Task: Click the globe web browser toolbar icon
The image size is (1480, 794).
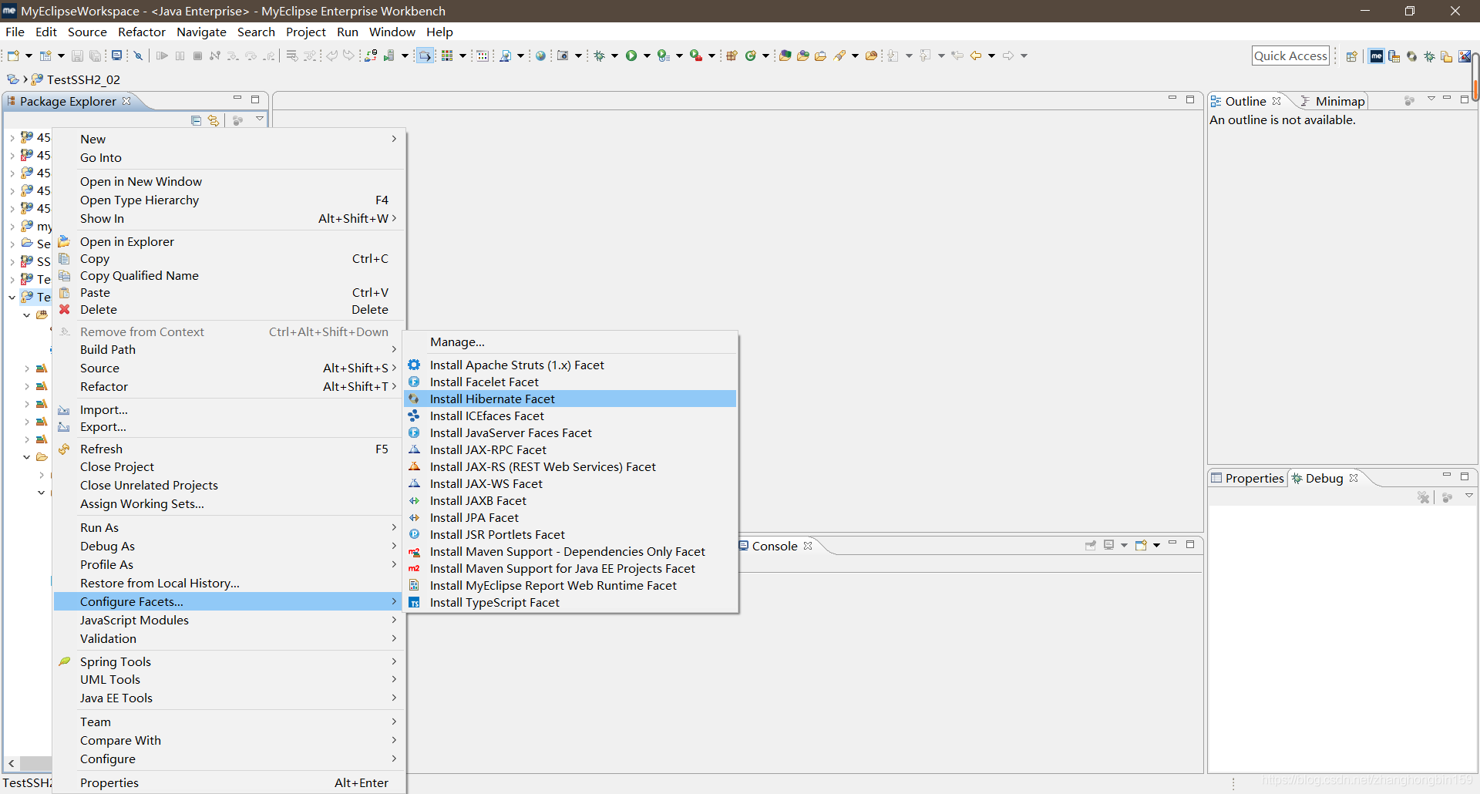Action: coord(541,56)
